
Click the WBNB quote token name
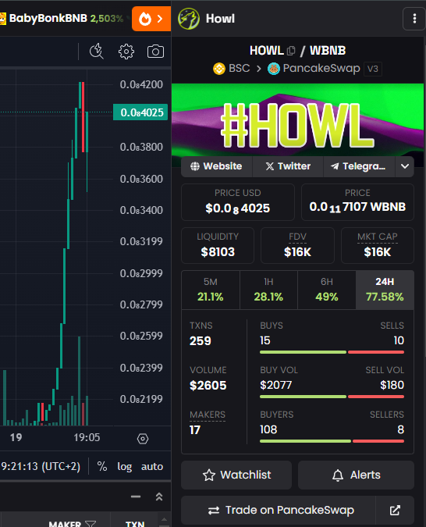(x=328, y=51)
